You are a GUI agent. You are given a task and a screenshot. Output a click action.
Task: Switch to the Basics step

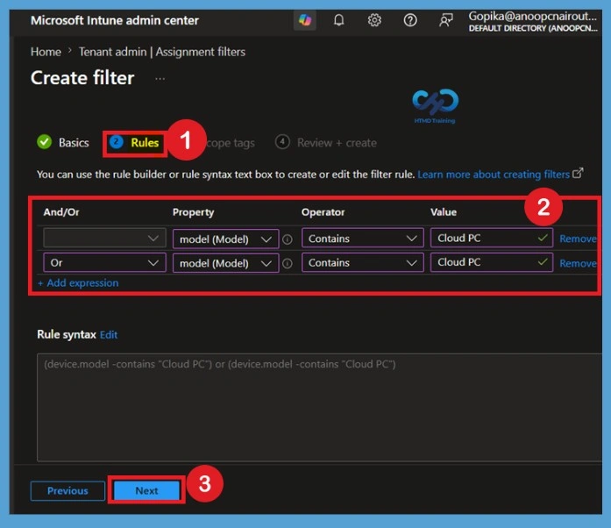click(63, 142)
